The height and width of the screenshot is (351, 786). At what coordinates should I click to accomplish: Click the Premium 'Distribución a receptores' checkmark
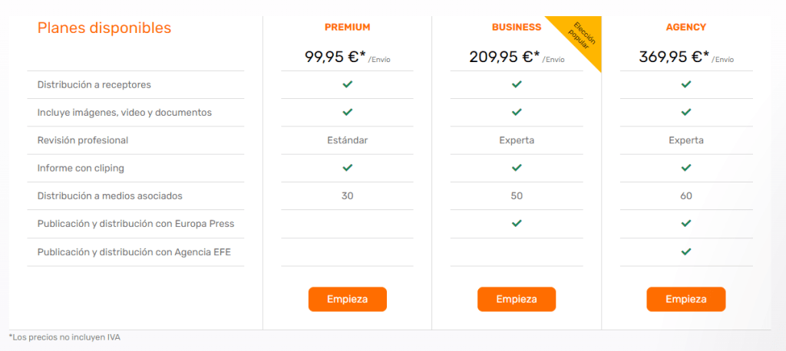[x=348, y=84]
